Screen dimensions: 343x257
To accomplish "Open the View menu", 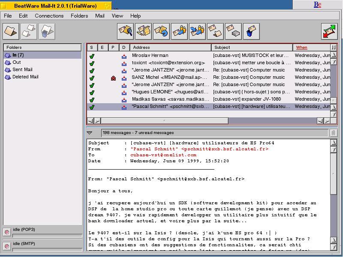I will pos(117,16).
